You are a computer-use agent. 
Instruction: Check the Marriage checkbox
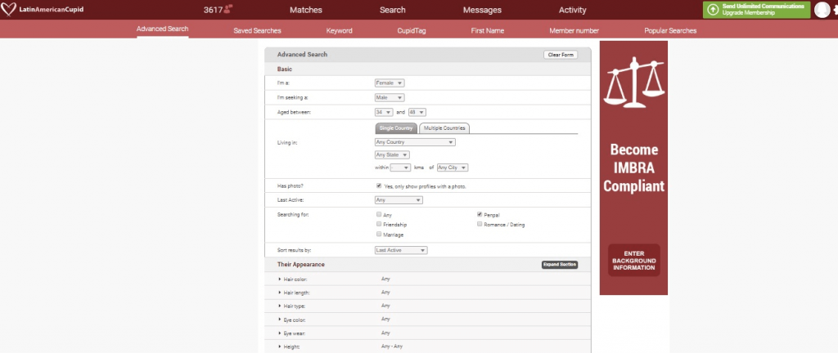click(378, 234)
